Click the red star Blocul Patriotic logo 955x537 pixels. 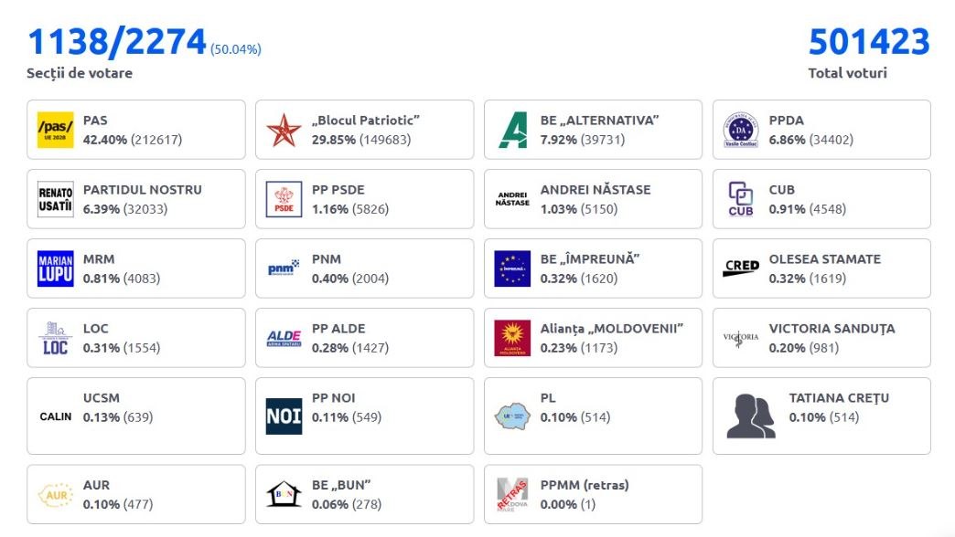pos(284,130)
